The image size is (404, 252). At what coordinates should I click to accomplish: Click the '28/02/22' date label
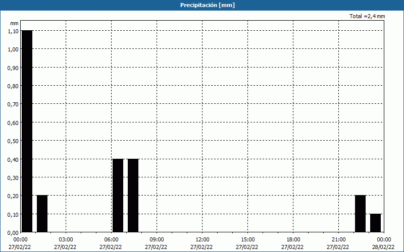383,247
